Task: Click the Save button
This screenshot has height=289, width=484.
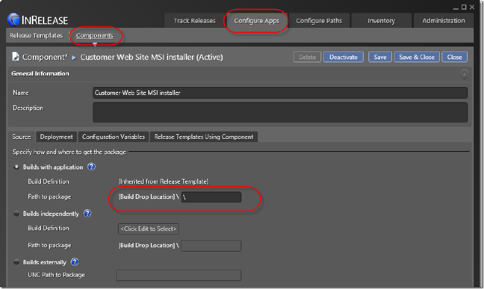Action: tap(380, 57)
